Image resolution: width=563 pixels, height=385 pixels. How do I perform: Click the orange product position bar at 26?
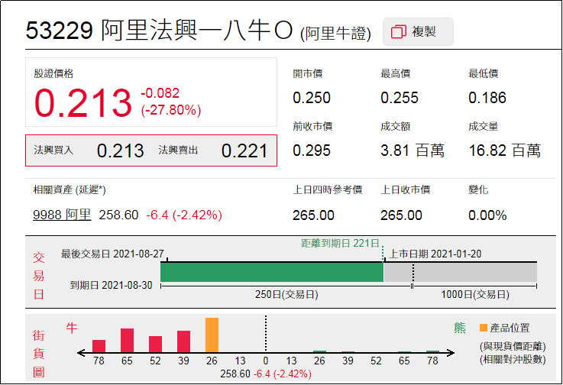(212, 335)
